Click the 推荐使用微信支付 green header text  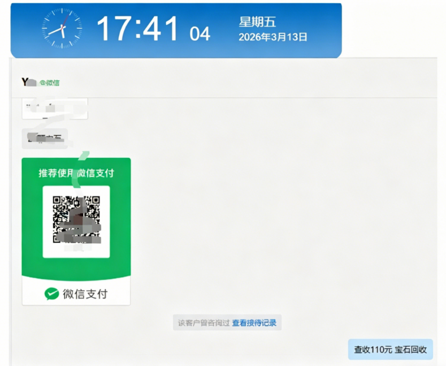point(76,173)
